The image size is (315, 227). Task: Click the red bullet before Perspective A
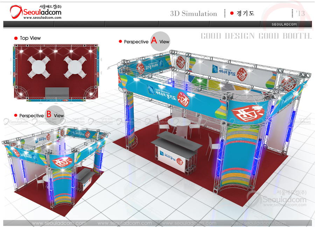click(x=120, y=41)
